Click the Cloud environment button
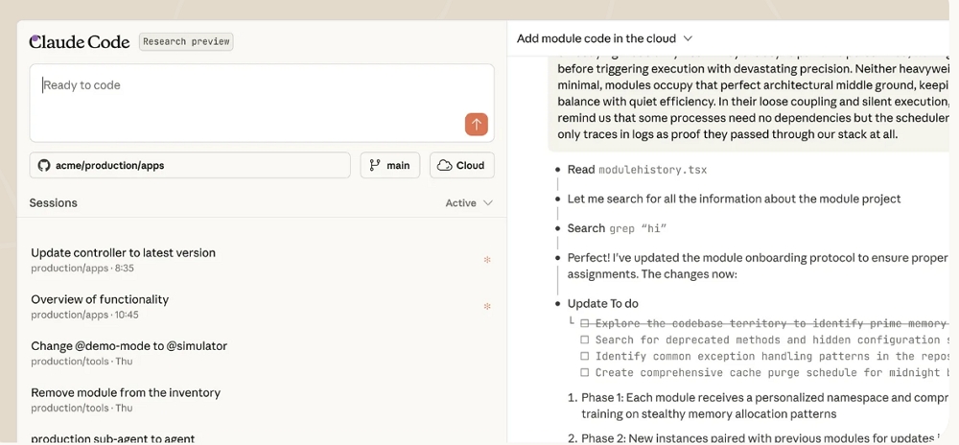Viewport: 959px width, 445px height. click(x=462, y=165)
